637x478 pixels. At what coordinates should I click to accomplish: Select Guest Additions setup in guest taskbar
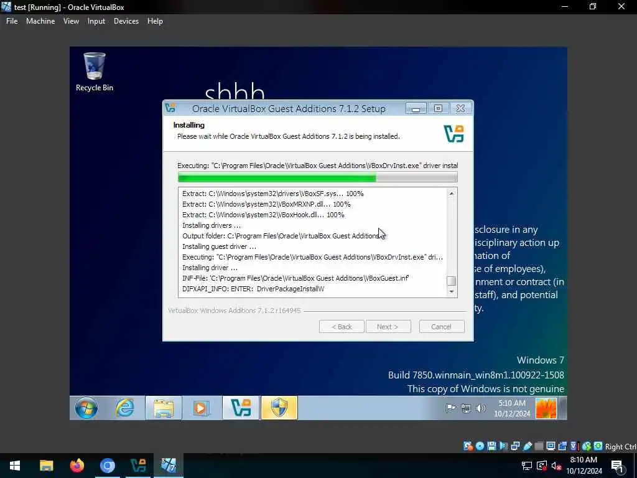[x=241, y=408]
